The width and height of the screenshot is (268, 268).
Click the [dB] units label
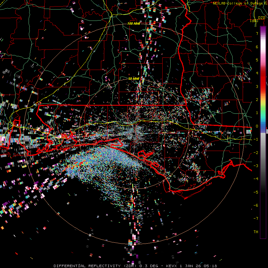[x=254, y=21]
